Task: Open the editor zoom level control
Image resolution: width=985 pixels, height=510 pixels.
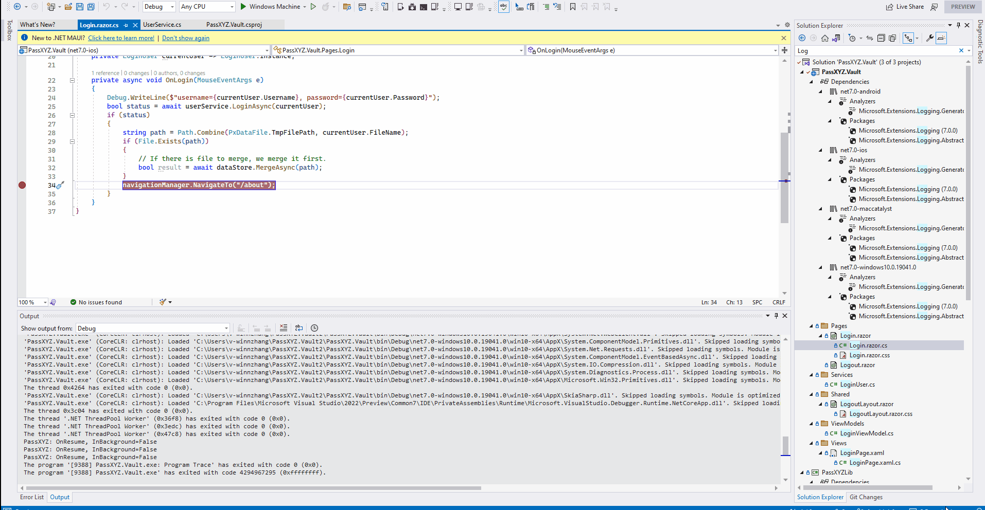Action: pyautogui.click(x=32, y=302)
